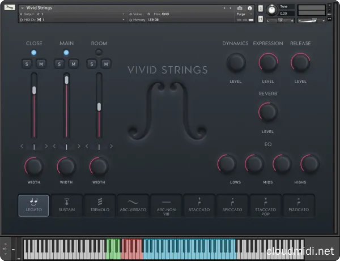The width and height of the screenshot is (340, 261).
Task: Click the Main Width knob
Action: pos(66,166)
